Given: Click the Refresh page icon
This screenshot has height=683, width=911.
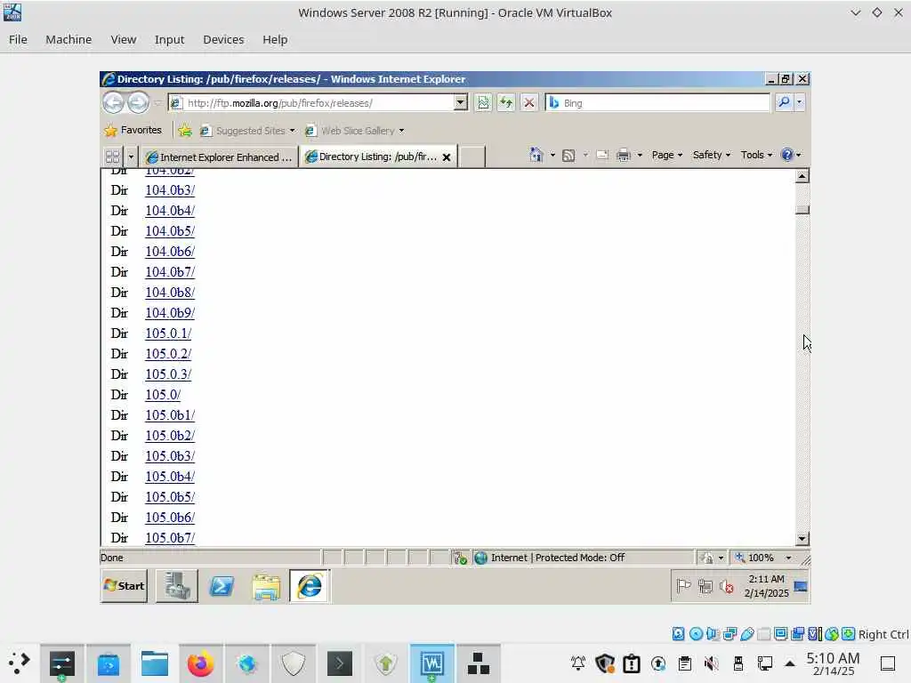Looking at the screenshot, I should point(506,103).
